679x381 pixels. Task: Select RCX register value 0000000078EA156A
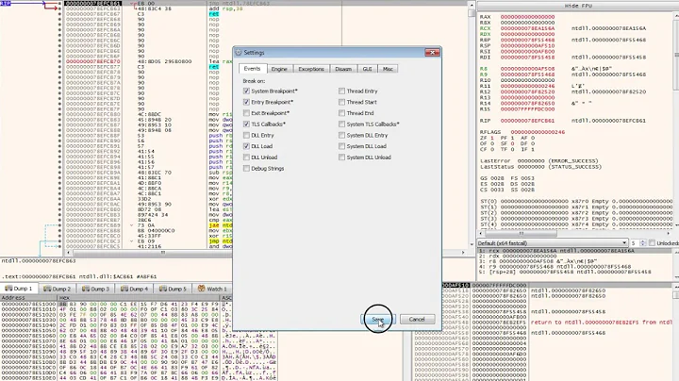(527, 28)
